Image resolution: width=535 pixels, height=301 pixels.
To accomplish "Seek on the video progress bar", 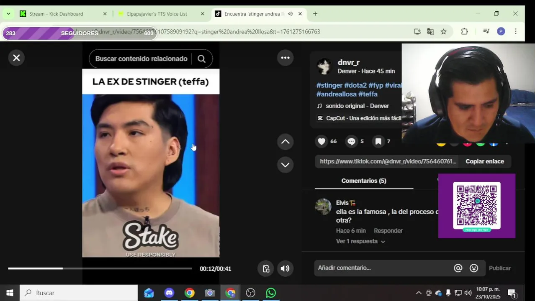I will (100, 268).
